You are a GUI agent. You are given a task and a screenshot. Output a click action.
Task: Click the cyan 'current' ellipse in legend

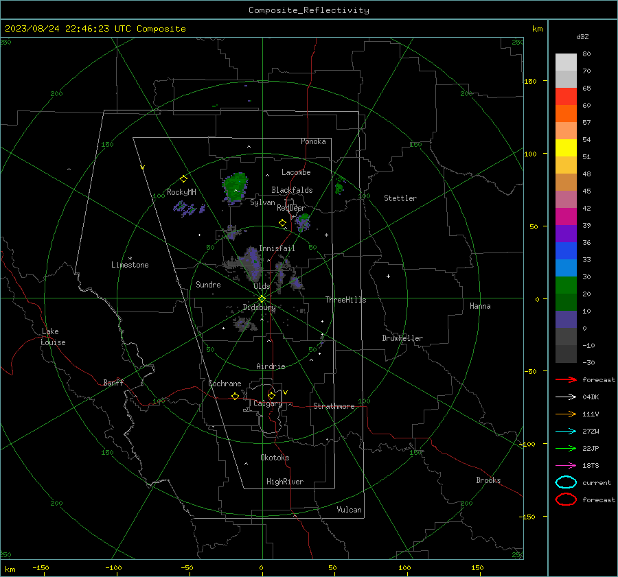[566, 482]
